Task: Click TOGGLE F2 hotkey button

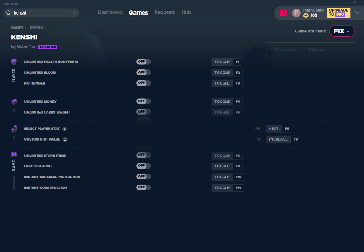Action: [227, 73]
